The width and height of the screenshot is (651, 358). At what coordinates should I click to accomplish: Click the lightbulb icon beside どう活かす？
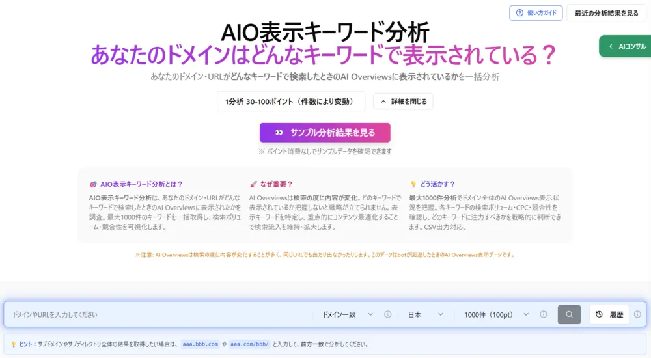[413, 184]
